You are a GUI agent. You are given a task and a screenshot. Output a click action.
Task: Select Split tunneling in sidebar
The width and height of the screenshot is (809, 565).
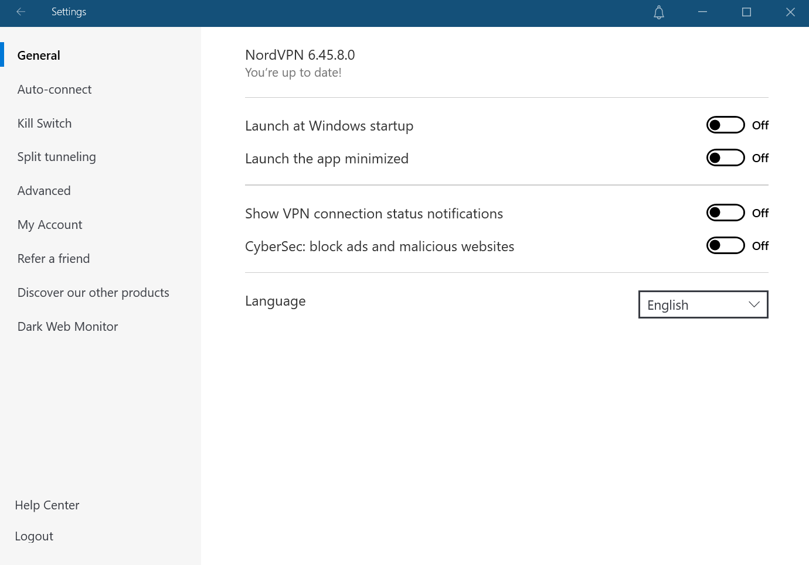coord(57,157)
